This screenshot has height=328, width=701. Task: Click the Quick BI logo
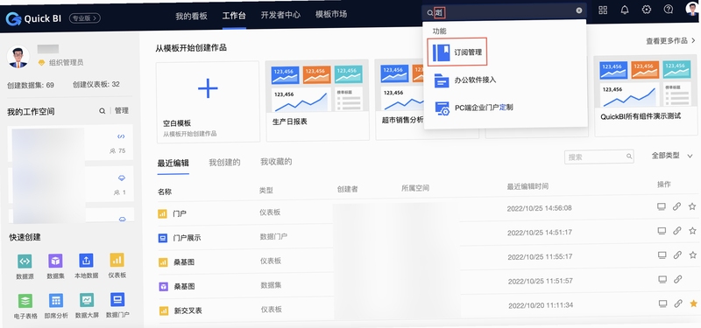(34, 18)
